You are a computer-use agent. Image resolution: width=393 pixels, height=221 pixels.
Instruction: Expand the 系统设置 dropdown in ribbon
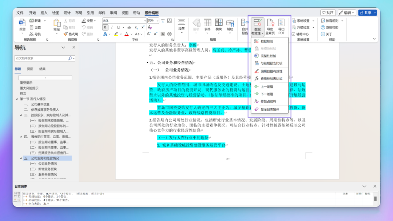tap(314, 21)
